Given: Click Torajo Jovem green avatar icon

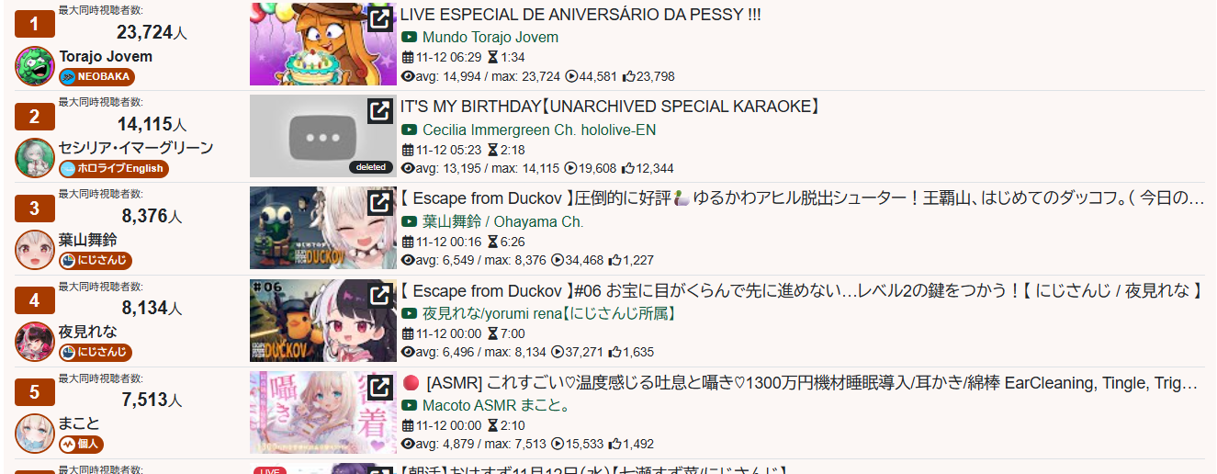Looking at the screenshot, I should (35, 66).
